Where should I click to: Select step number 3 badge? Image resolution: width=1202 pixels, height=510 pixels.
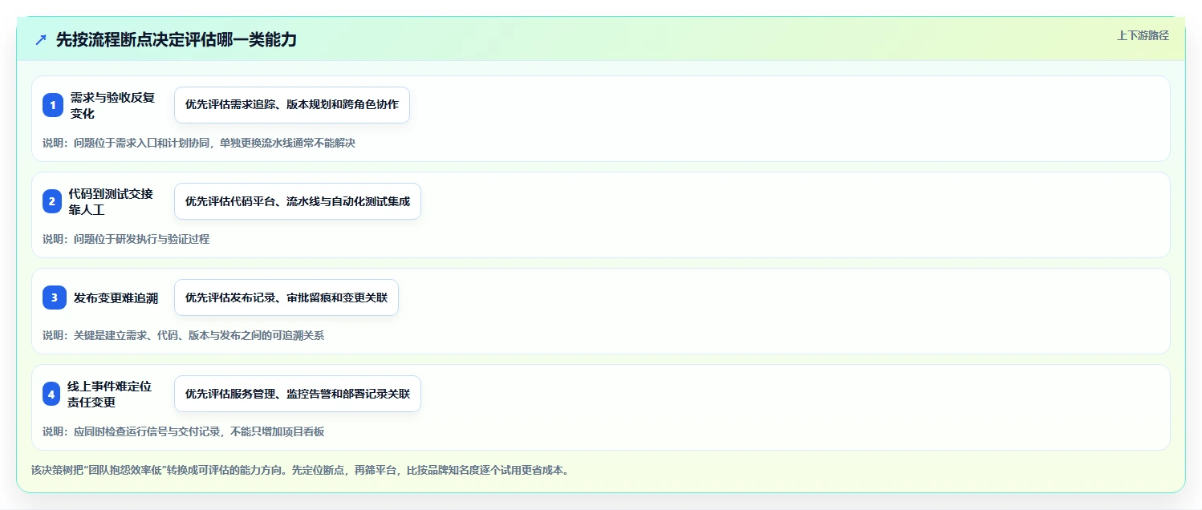point(53,297)
